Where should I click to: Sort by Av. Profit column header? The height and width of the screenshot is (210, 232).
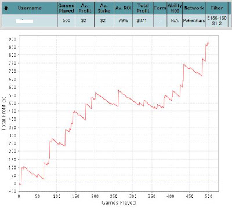pyautogui.click(x=85, y=8)
